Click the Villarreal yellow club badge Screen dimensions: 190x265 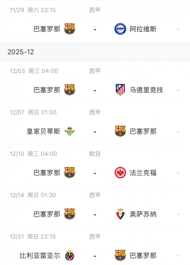[70, 255]
